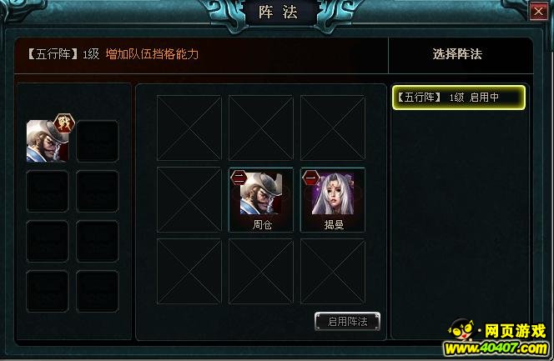Select 周仓 in the center formation slot
Screen dimensions: 554x361
coord(261,199)
